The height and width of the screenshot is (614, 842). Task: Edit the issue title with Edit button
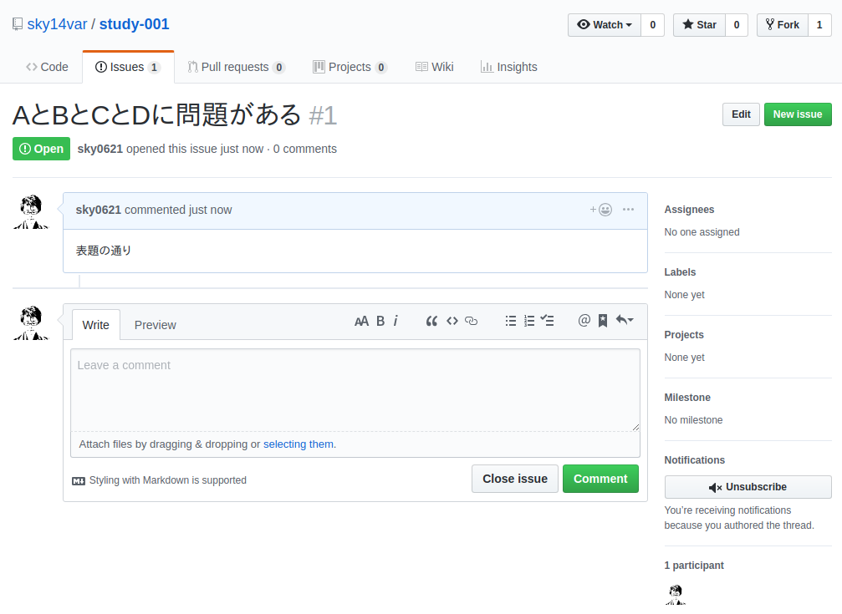(x=741, y=114)
